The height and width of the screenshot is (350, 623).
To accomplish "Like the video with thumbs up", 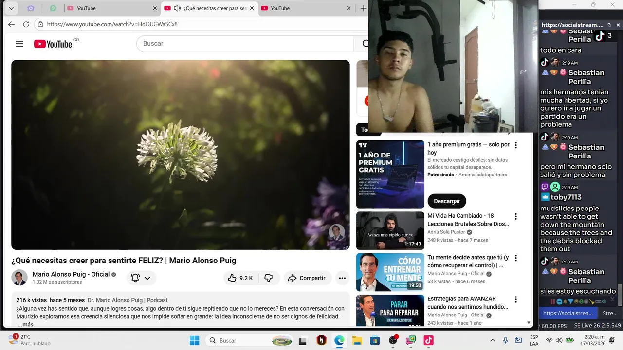I will pos(240,278).
